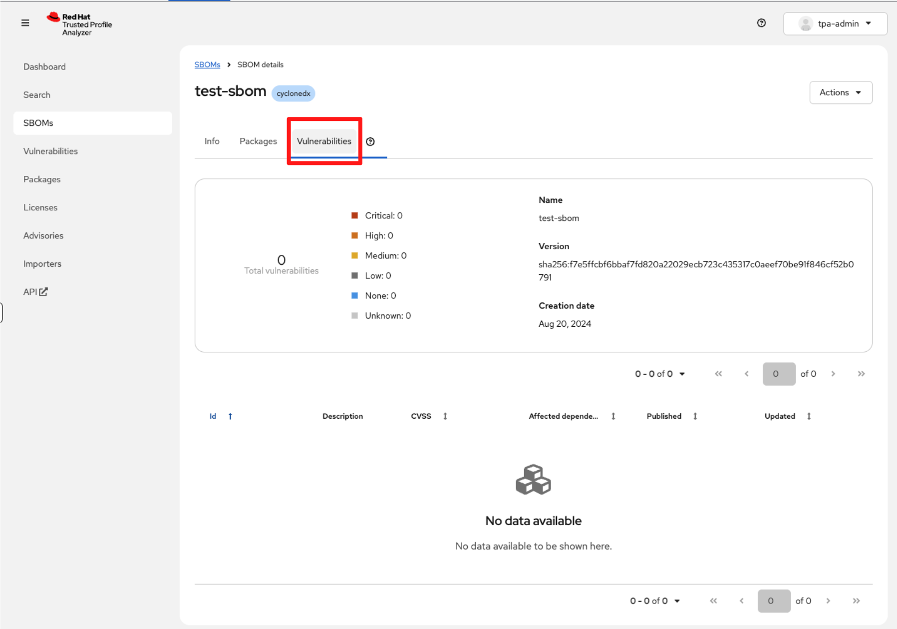897x629 pixels.
Task: Open Advisories in the sidebar
Action: click(43, 235)
